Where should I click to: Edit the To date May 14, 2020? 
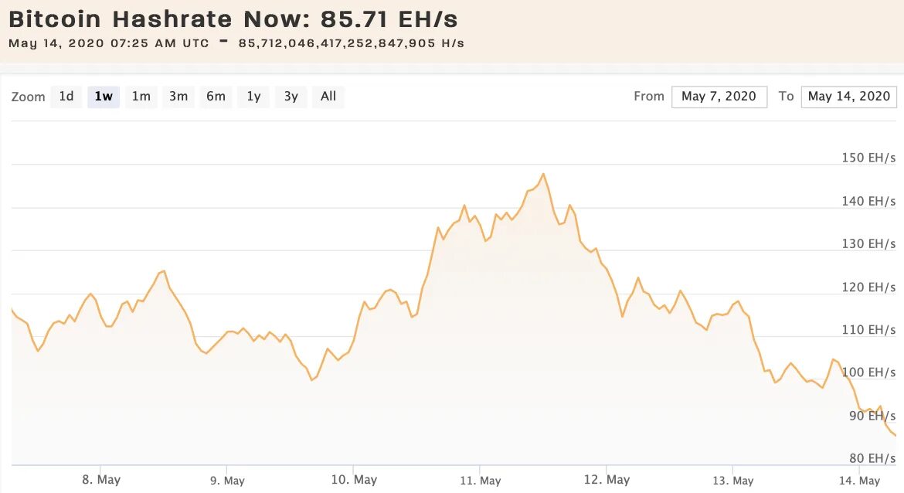(848, 97)
